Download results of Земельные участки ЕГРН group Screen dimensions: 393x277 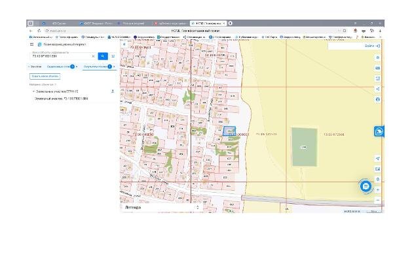113,91
